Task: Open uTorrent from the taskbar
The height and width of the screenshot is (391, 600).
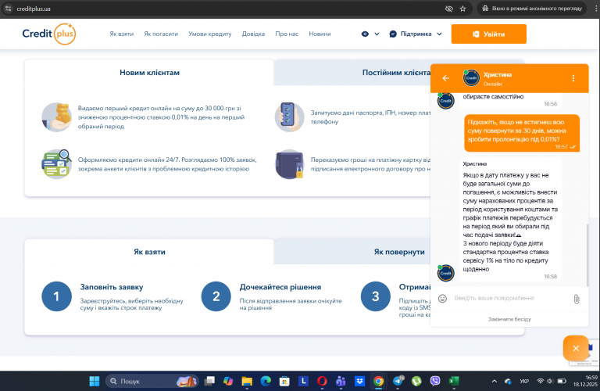Action: pyautogui.click(x=416, y=381)
